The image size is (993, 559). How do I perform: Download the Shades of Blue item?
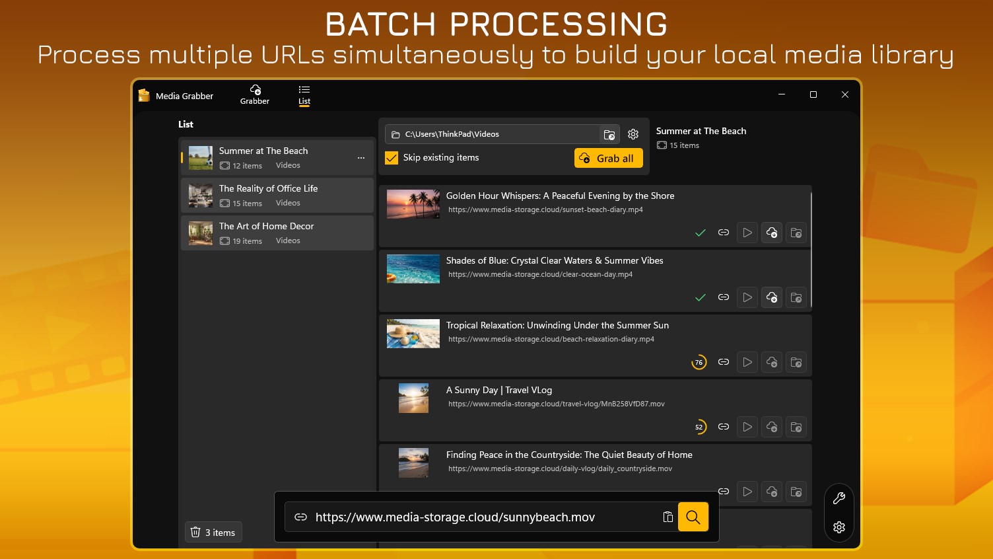[x=772, y=297]
